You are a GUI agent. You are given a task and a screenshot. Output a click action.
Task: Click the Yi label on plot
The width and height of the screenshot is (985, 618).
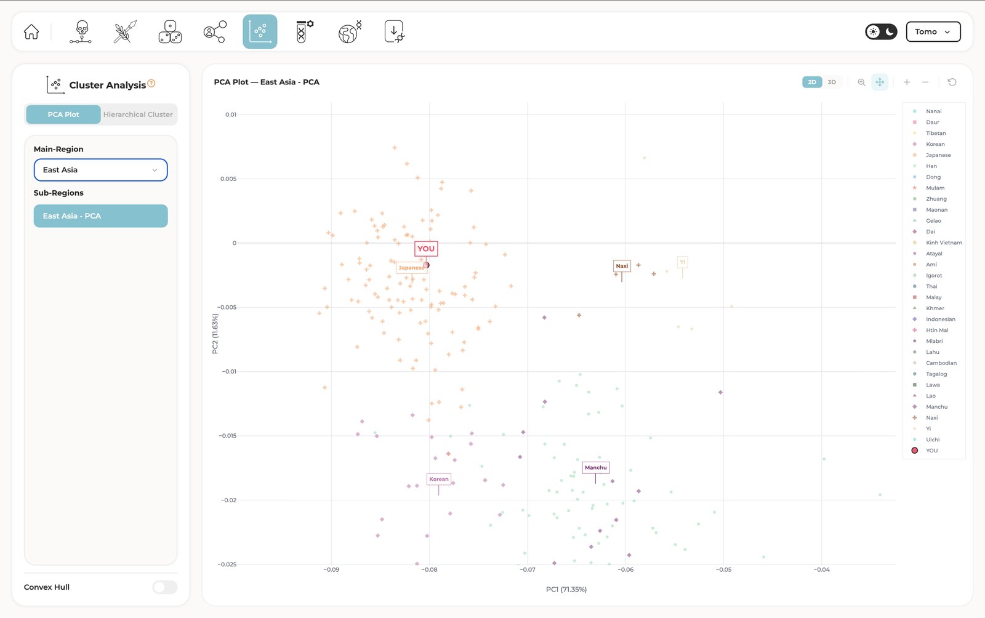click(x=682, y=262)
